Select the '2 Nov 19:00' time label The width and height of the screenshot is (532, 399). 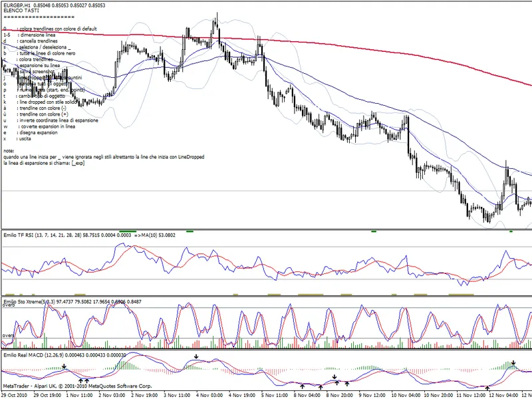click(144, 395)
